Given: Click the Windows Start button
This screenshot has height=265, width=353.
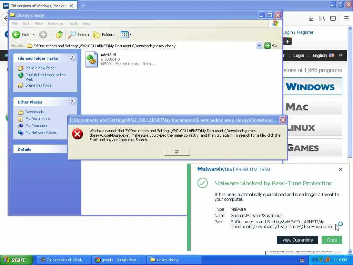Looking at the screenshot, I should [17, 260].
